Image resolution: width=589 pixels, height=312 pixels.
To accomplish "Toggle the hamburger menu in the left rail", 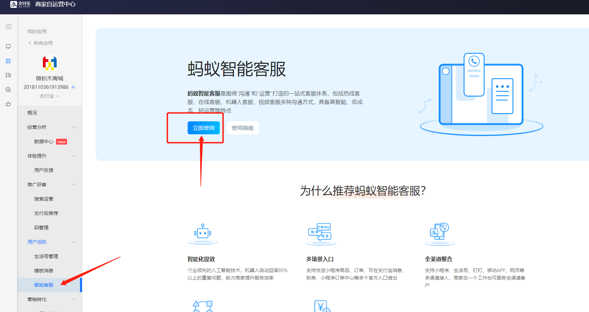I will (x=9, y=27).
